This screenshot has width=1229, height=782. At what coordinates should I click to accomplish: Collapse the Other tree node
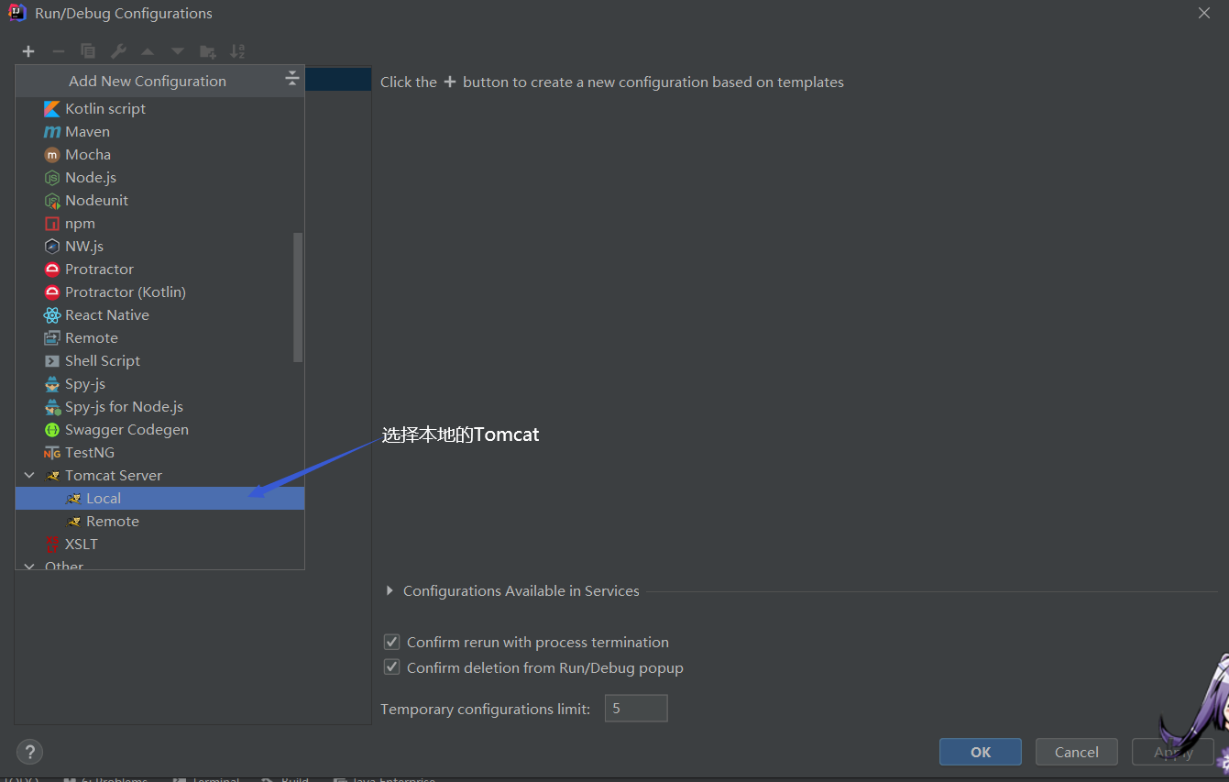(29, 567)
